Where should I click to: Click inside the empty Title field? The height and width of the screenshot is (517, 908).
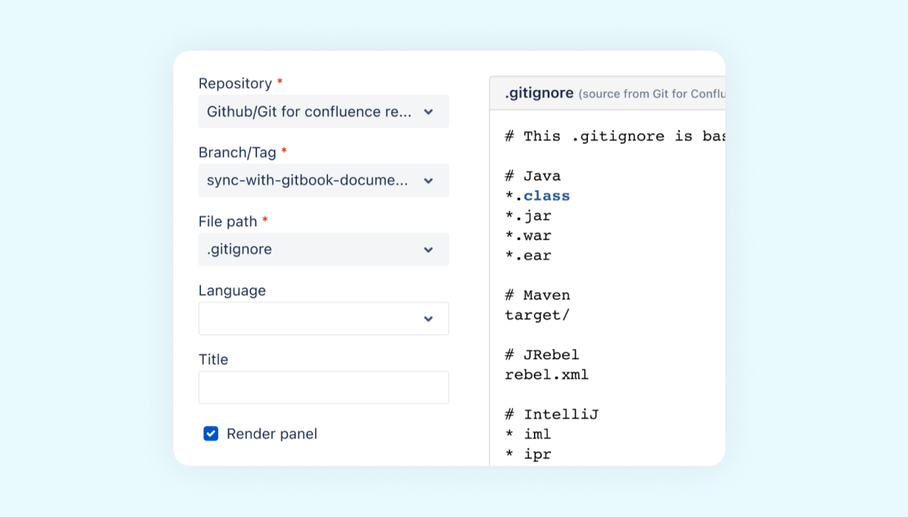point(323,387)
